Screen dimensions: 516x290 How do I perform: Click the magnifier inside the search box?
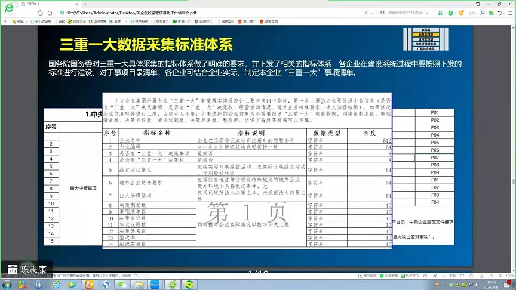pyautogui.click(x=427, y=13)
